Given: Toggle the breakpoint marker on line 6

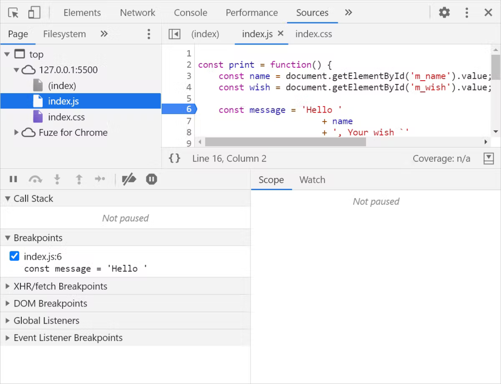Looking at the screenshot, I should click(179, 109).
